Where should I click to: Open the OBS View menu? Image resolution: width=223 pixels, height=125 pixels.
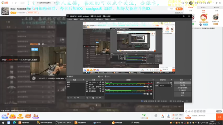coord(82,19)
